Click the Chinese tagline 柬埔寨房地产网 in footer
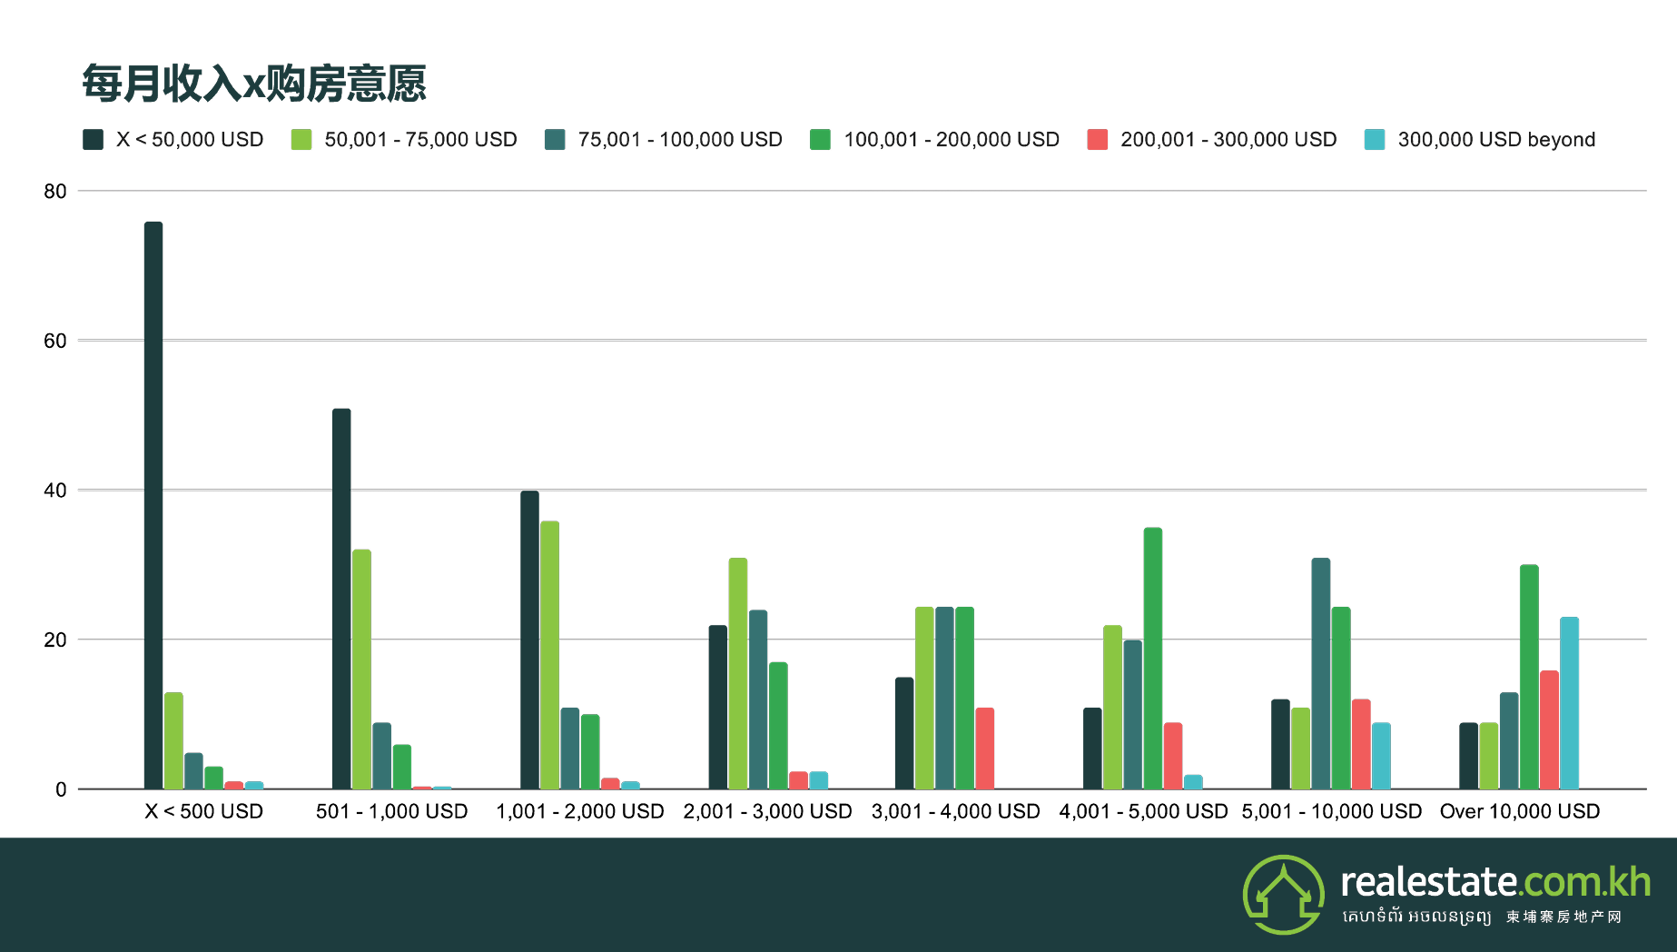 coord(1564,917)
